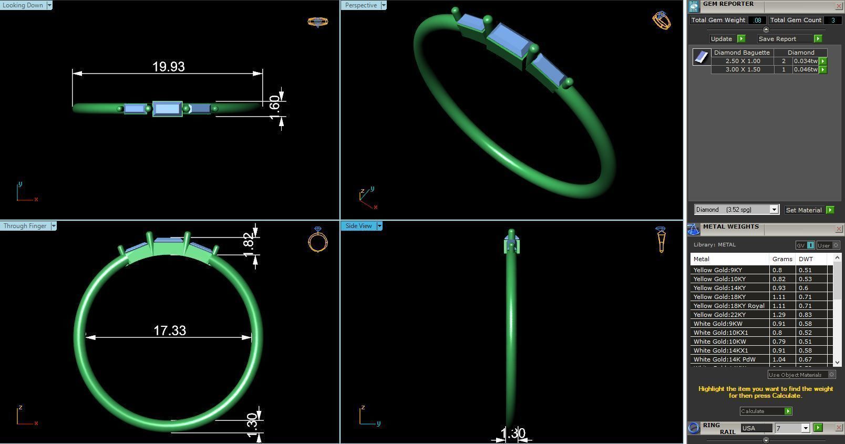This screenshot has height=444, width=845.
Task: Click Side View viewport ring icon
Action: pos(661,239)
